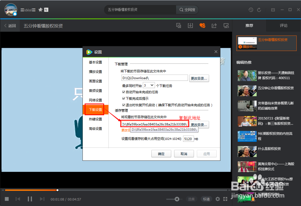Click the refresh icon in the title bar
Image resolution: width=301 pixels, height=206 pixels.
click(x=259, y=10)
